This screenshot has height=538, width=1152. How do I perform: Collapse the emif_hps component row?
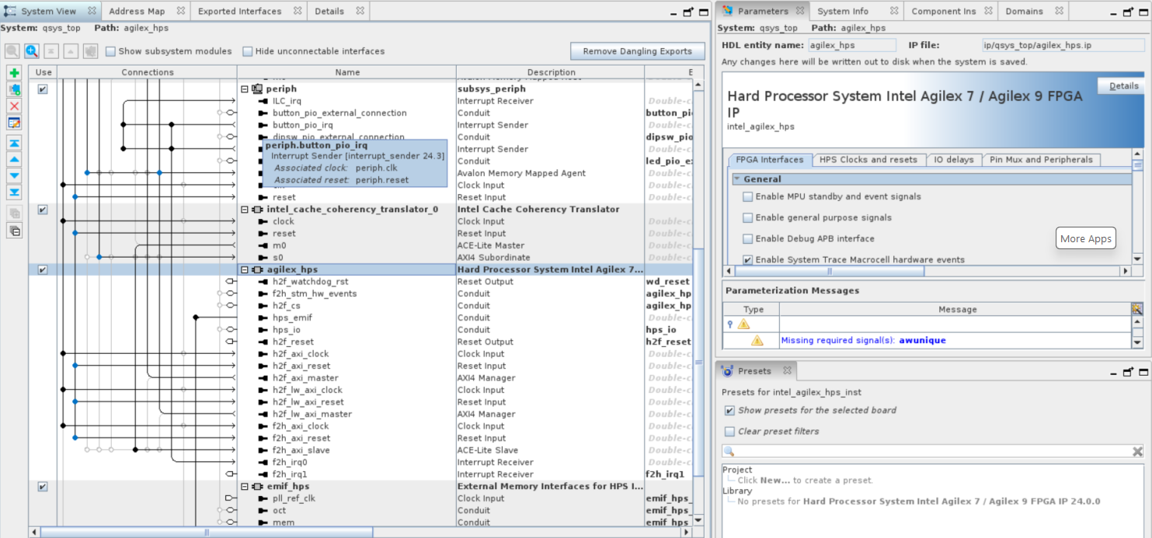245,487
